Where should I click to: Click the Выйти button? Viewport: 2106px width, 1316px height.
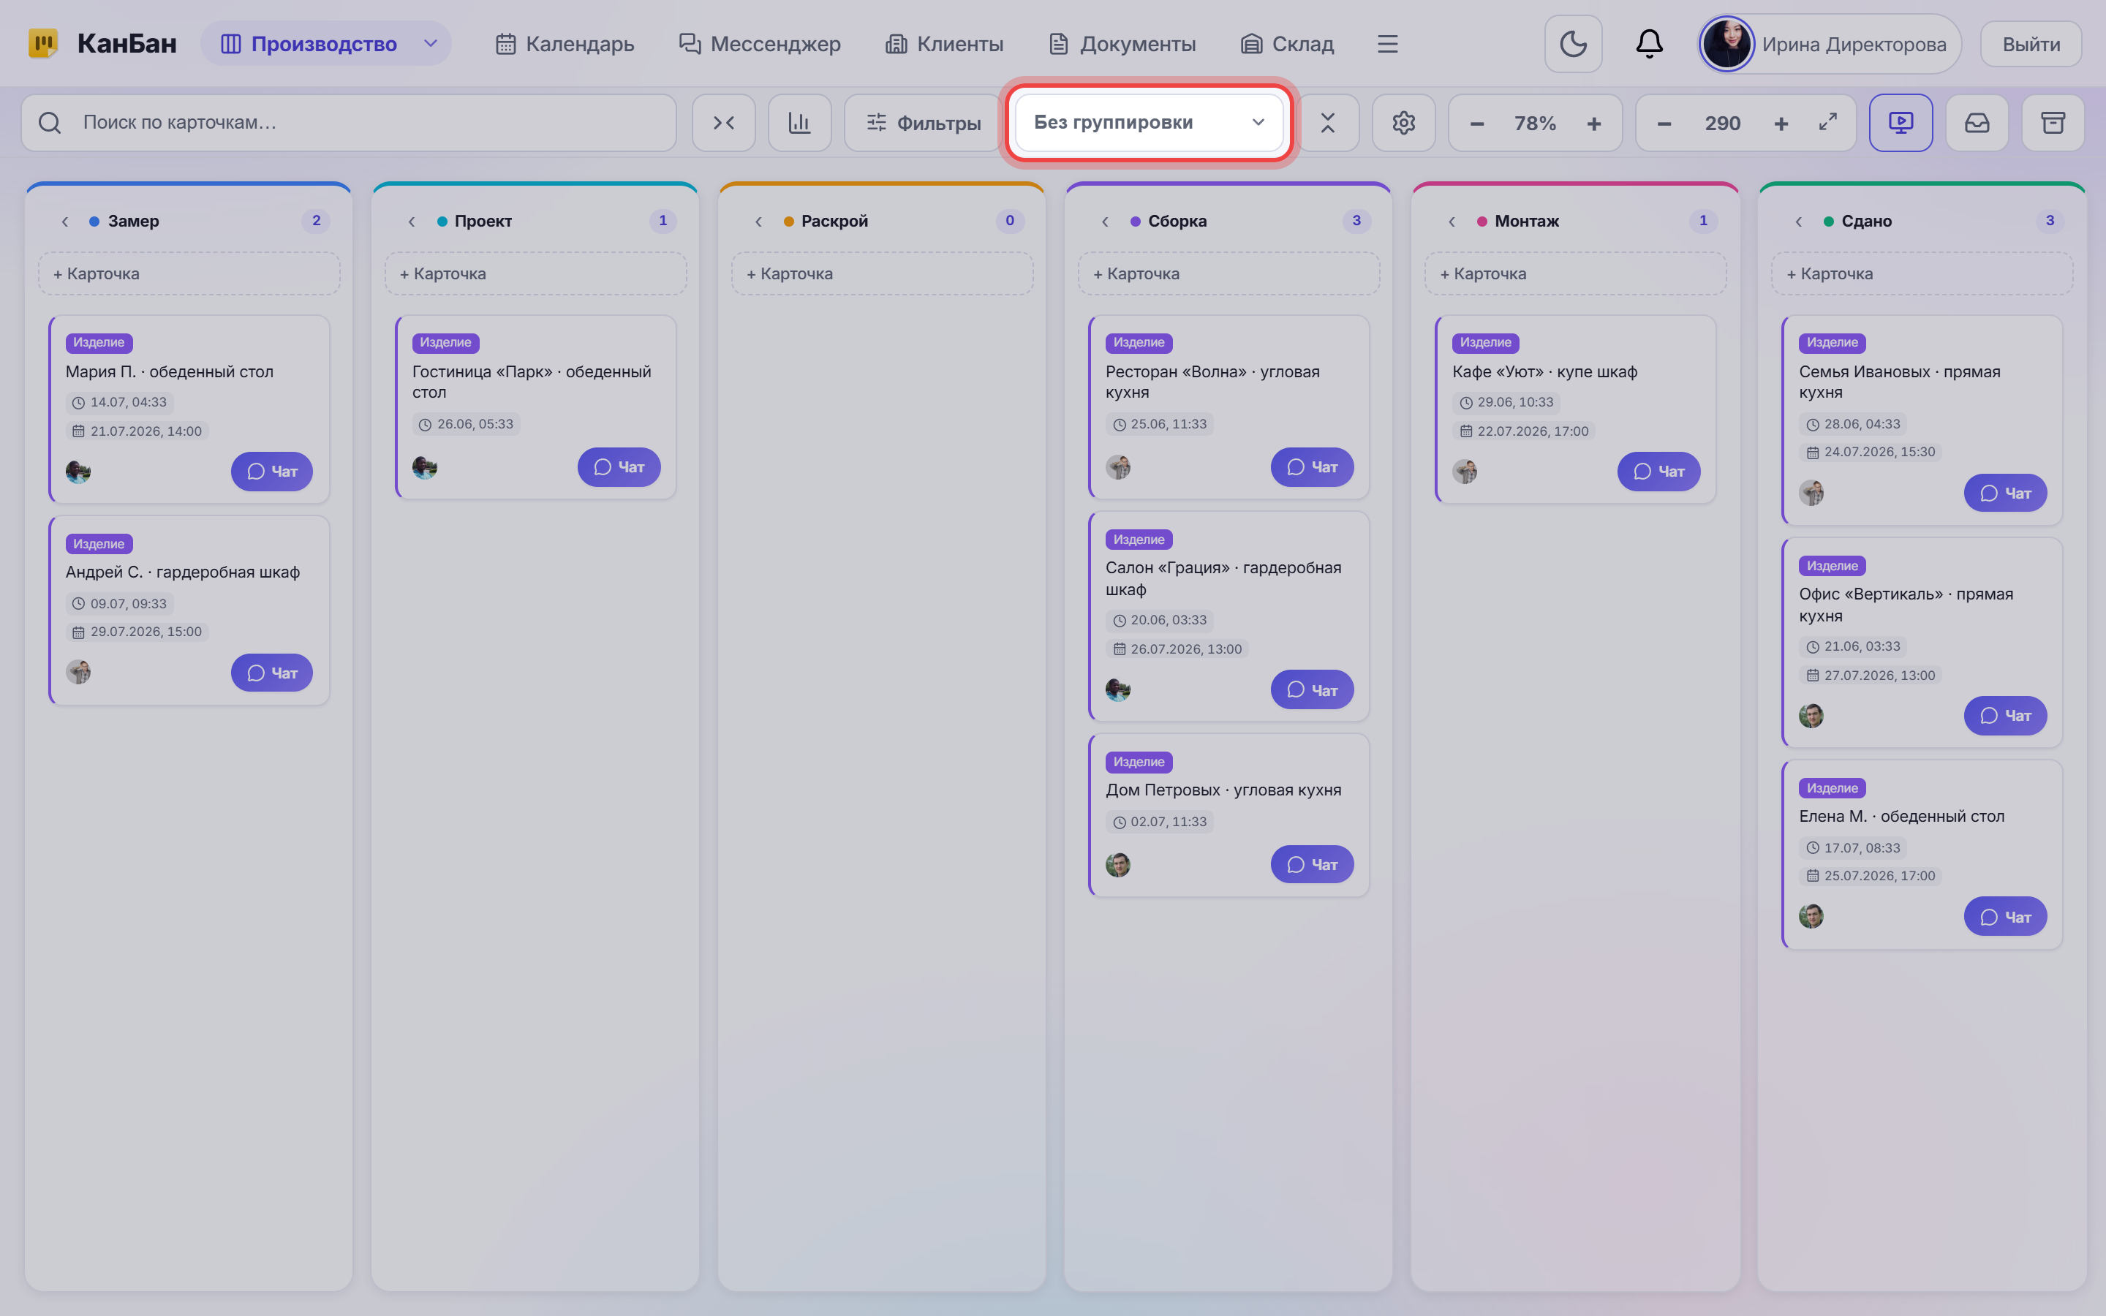tap(2030, 44)
